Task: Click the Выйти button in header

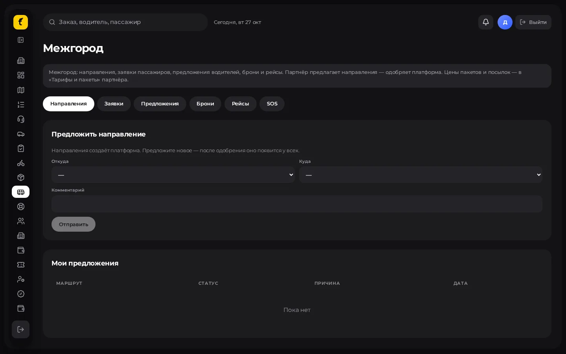Action: coord(533,22)
